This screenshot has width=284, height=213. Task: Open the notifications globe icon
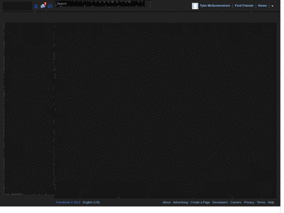click(x=50, y=6)
